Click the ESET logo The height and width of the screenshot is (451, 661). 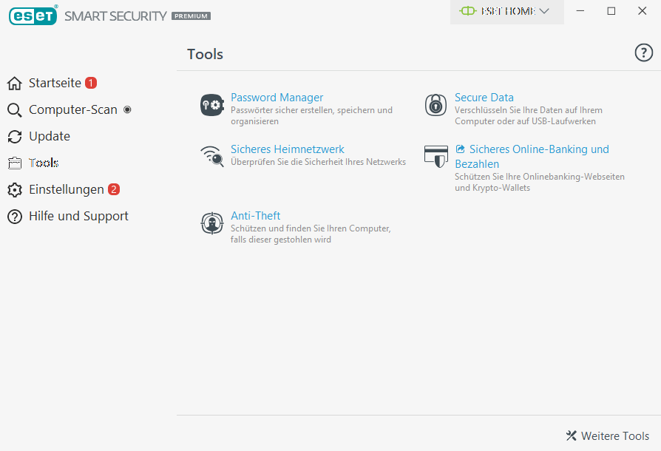pyautogui.click(x=33, y=16)
